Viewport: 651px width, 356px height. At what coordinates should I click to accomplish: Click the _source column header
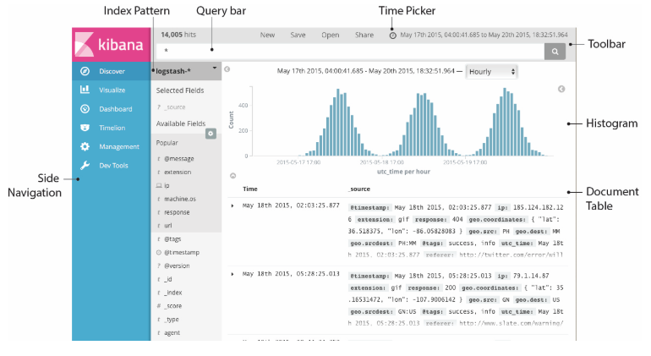359,189
